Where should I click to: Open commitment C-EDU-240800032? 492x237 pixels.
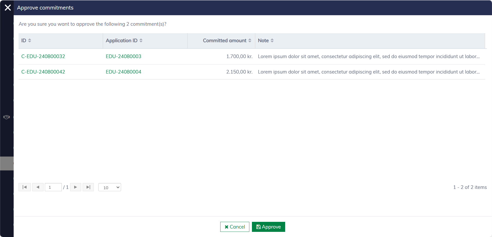pyautogui.click(x=43, y=57)
